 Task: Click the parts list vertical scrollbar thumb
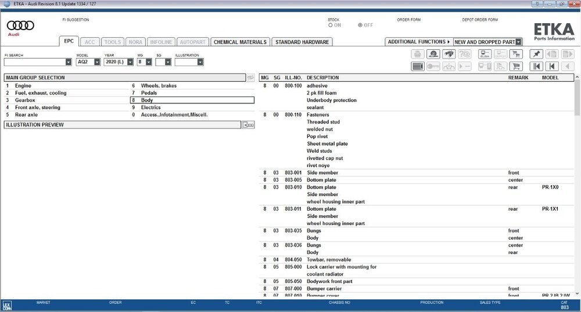pyautogui.click(x=577, y=97)
